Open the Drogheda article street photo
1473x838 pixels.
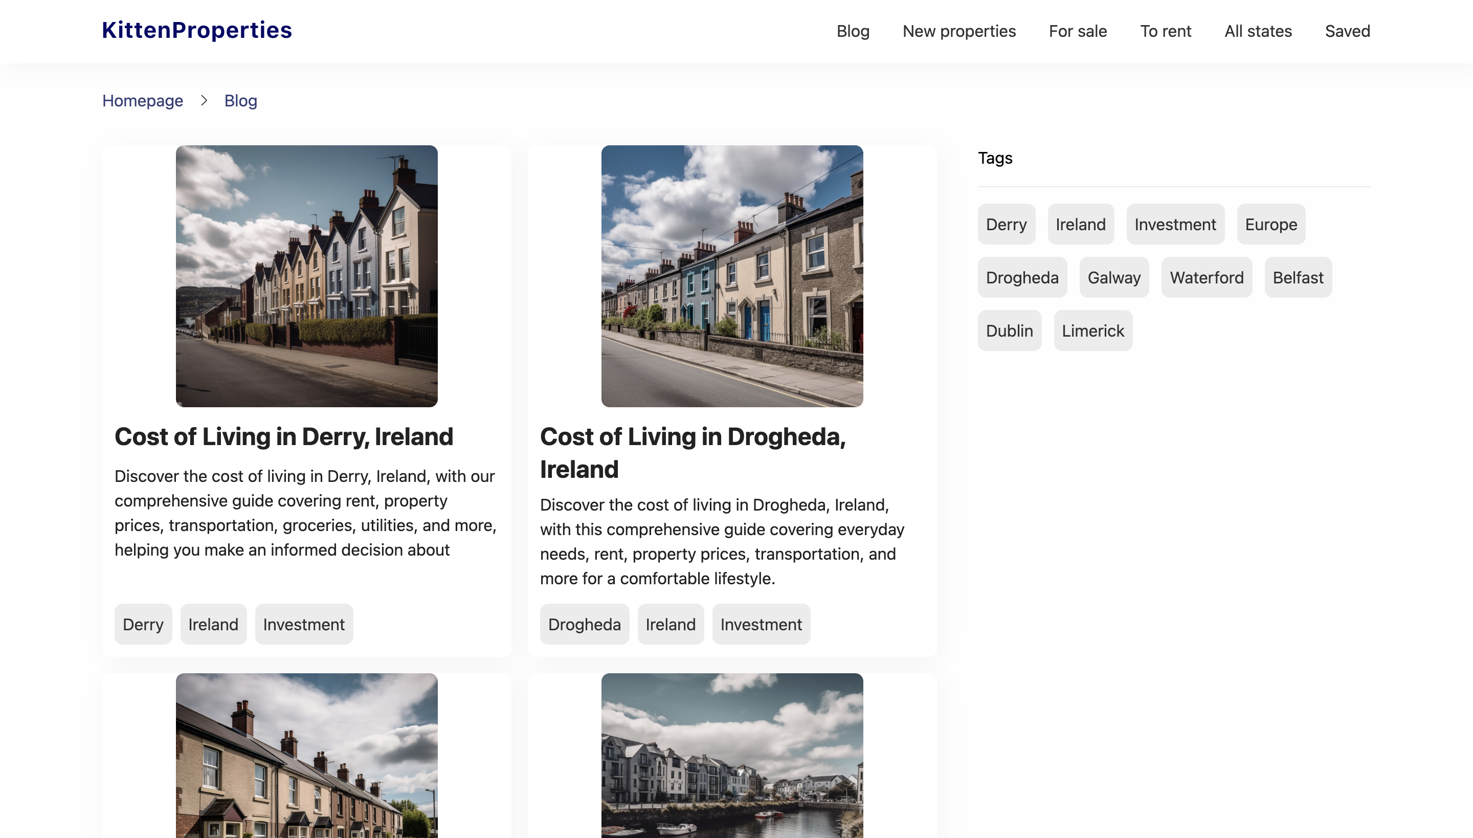coord(732,276)
